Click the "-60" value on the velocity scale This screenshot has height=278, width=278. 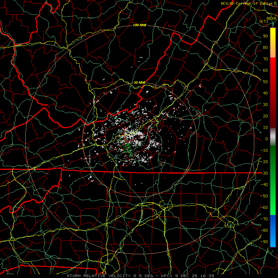click(264, 208)
